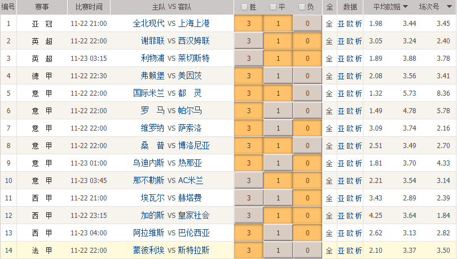Tick the 负 checkbox in the header

(x=302, y=7)
